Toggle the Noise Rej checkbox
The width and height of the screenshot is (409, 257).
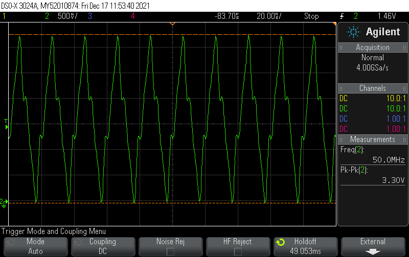point(170,251)
